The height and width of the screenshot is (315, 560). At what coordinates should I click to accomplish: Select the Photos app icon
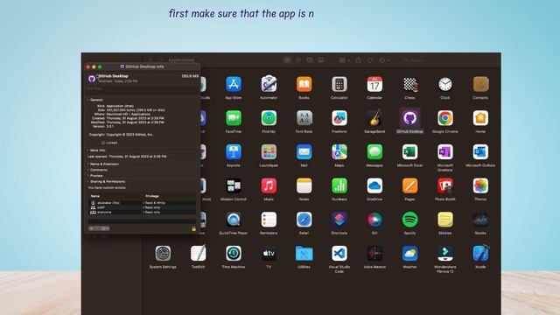[x=480, y=186]
